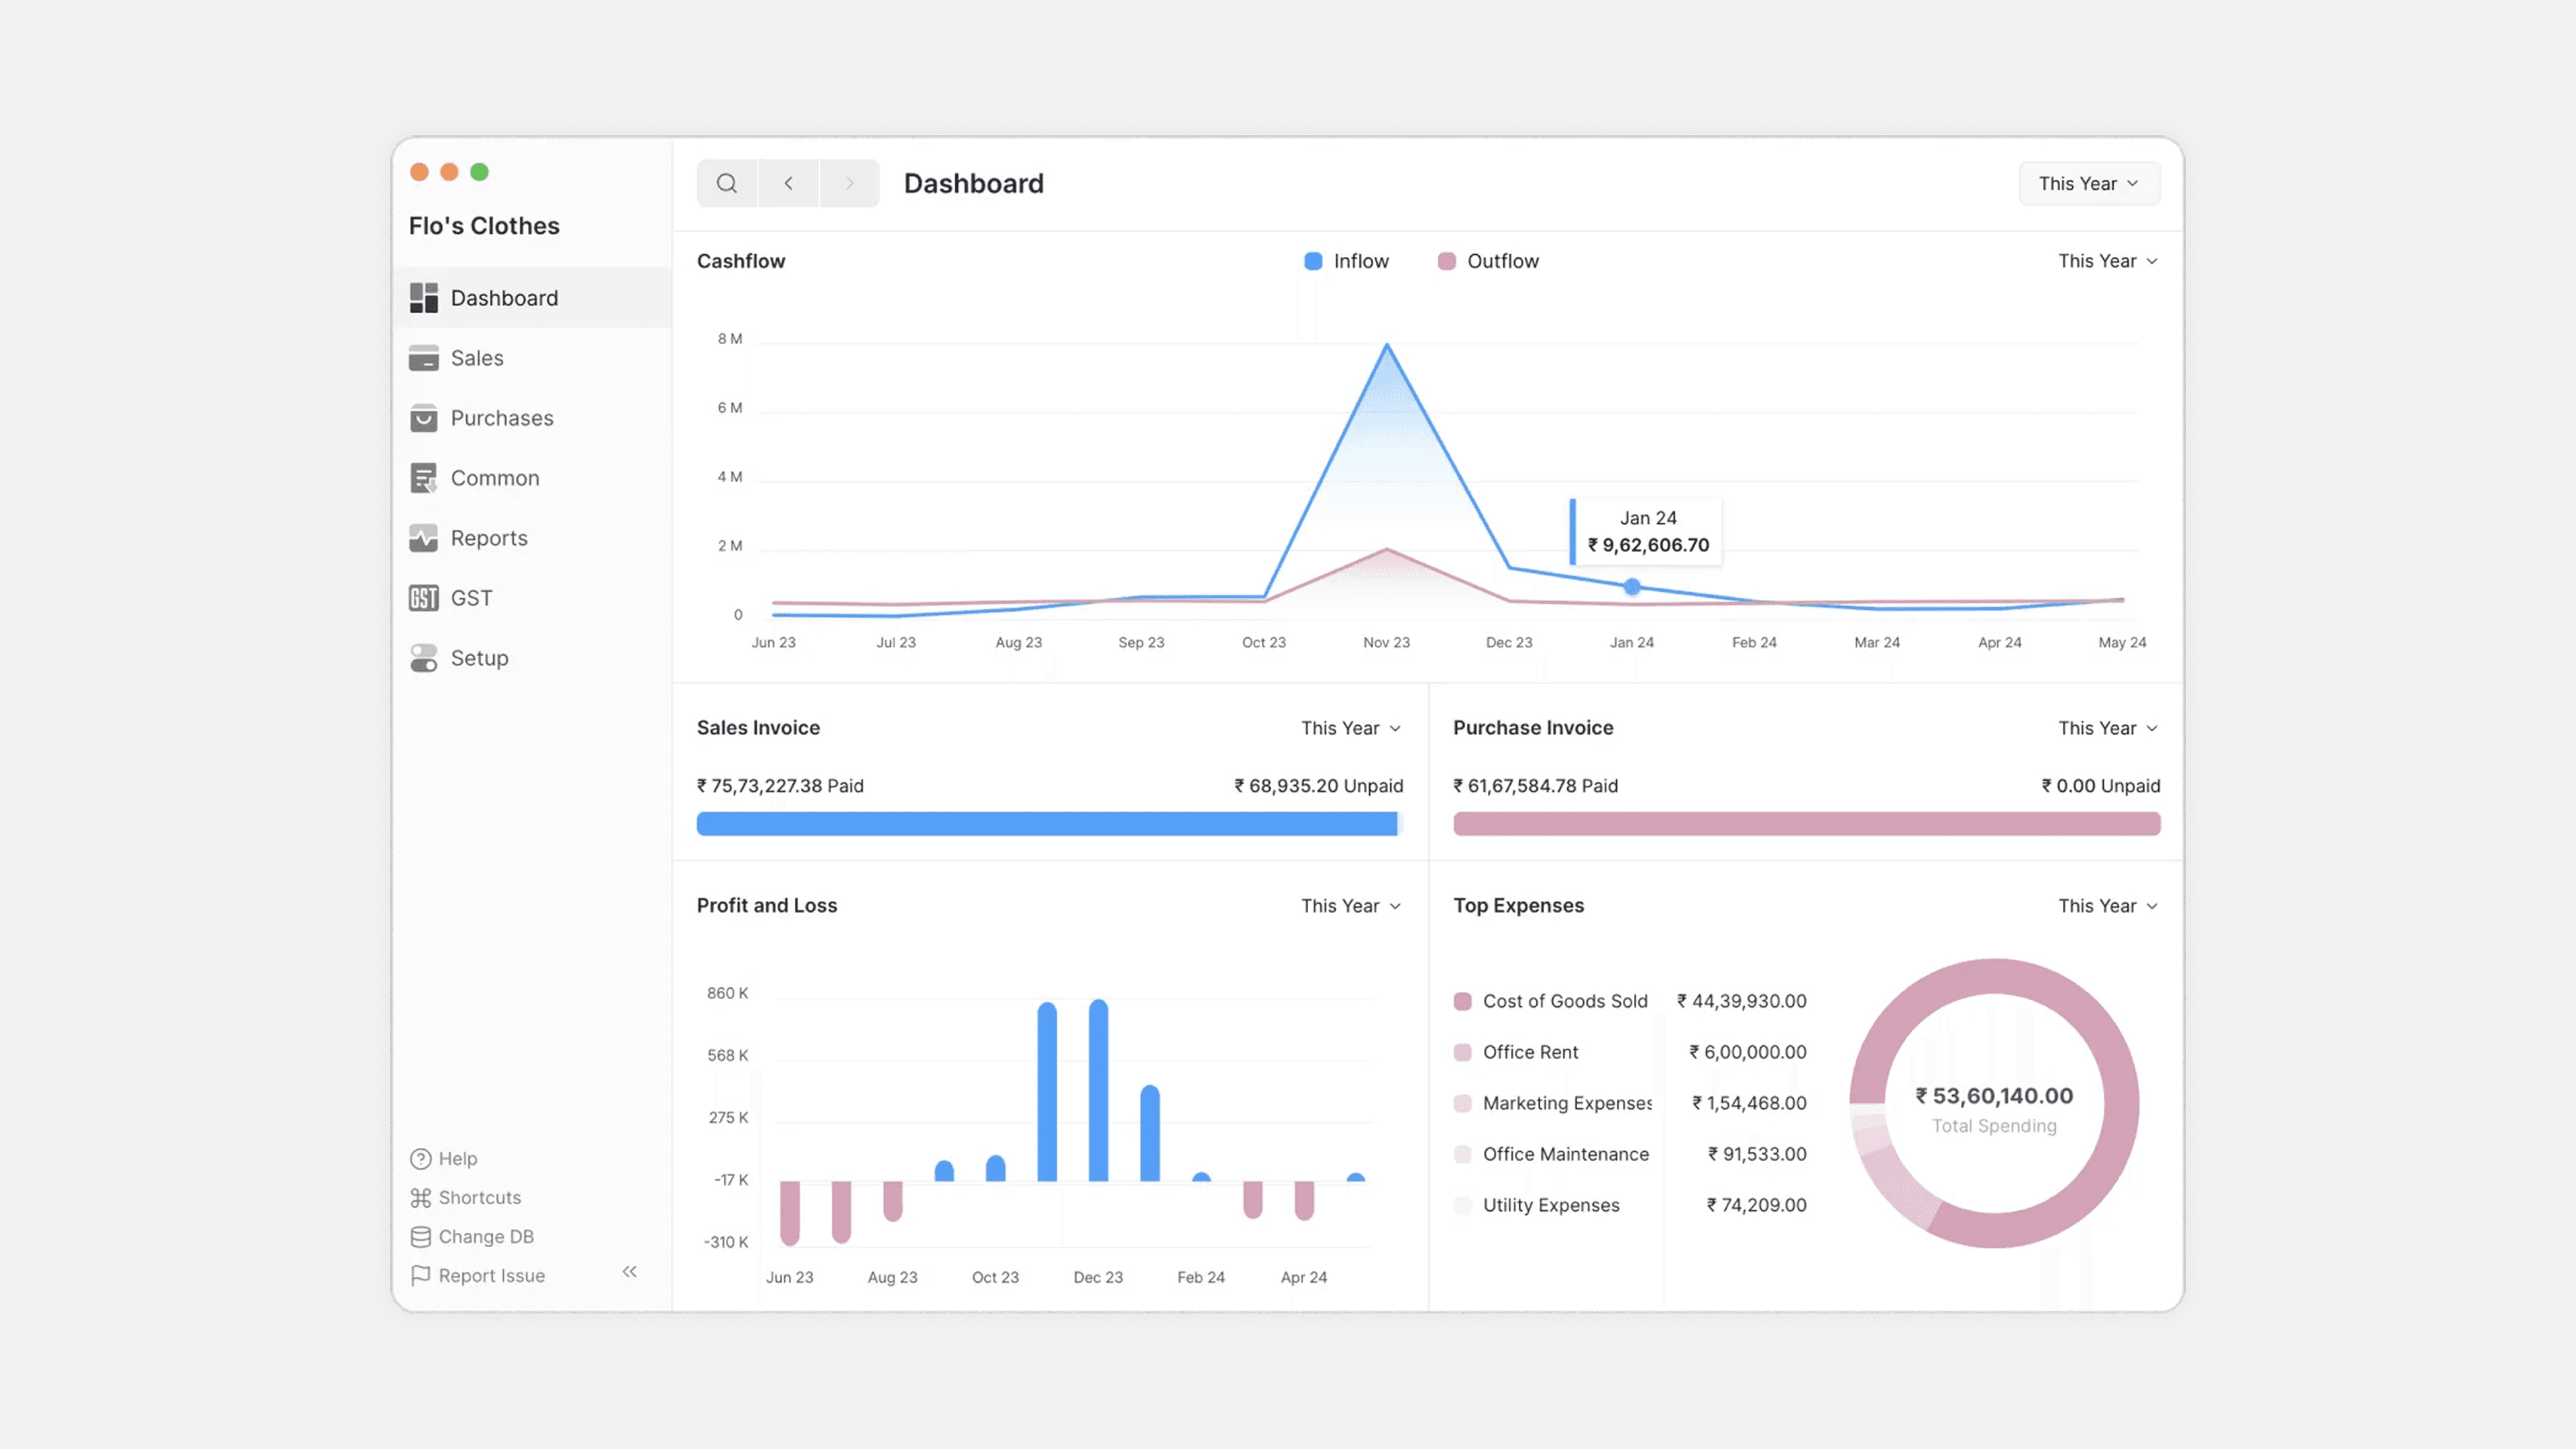2576x1449 pixels.
Task: Click the Sales card icon
Action: tap(424, 358)
